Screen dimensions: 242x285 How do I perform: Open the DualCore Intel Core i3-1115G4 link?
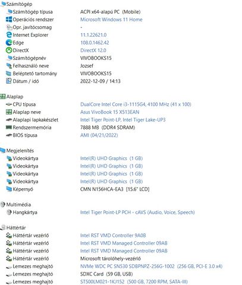coord(136,104)
